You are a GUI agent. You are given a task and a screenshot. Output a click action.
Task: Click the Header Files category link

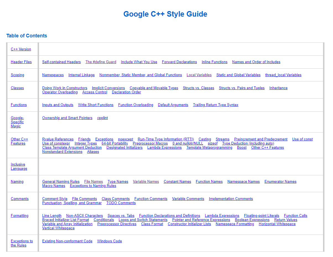(21, 62)
